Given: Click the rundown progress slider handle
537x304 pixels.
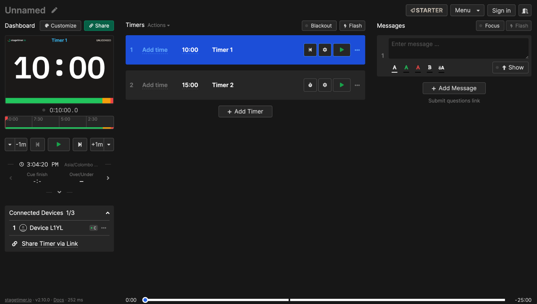Looking at the screenshot, I should 145,300.
